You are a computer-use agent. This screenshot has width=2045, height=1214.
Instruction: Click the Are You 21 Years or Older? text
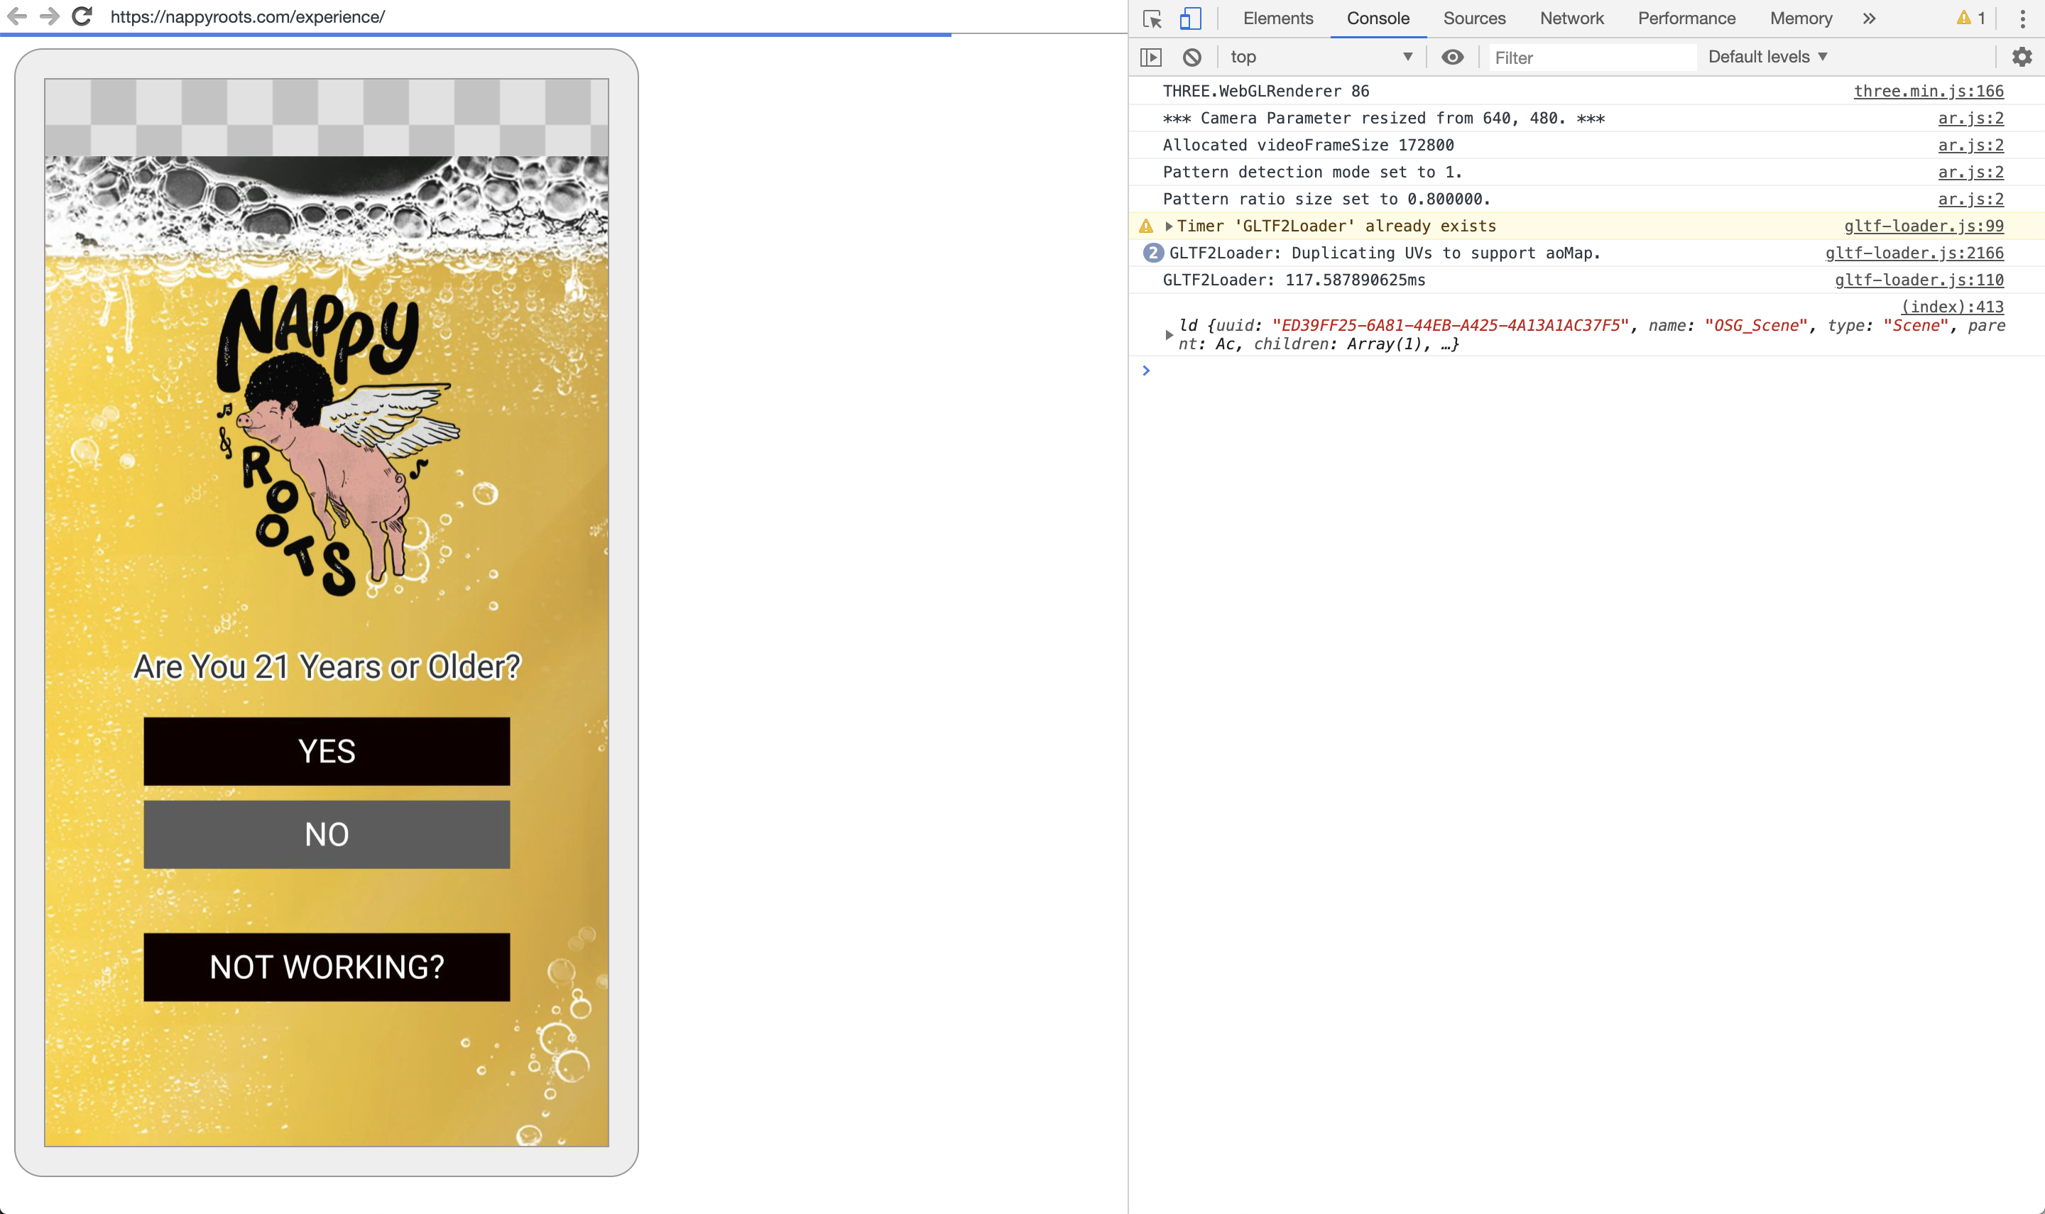[x=327, y=667]
